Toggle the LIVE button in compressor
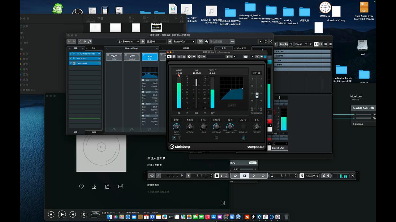Viewport: 396px width, 222px height. [x=231, y=105]
